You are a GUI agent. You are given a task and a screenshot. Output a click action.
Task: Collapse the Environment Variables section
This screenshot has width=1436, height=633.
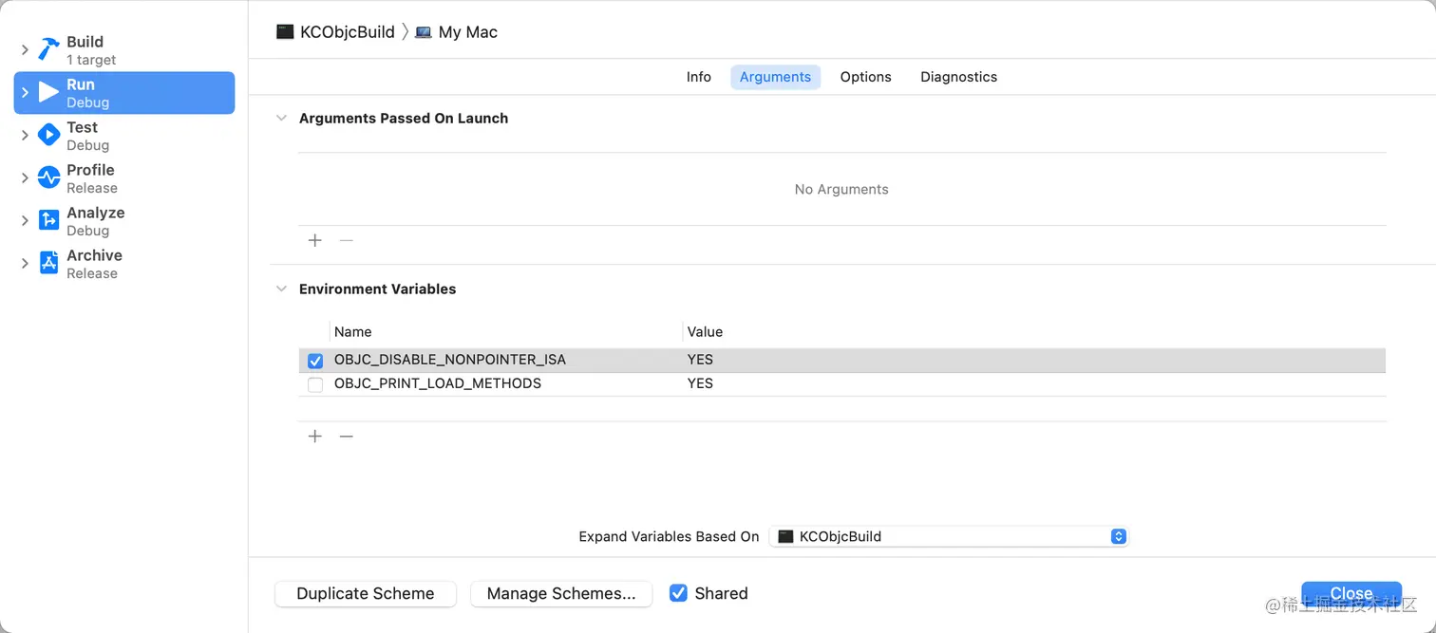click(x=281, y=289)
